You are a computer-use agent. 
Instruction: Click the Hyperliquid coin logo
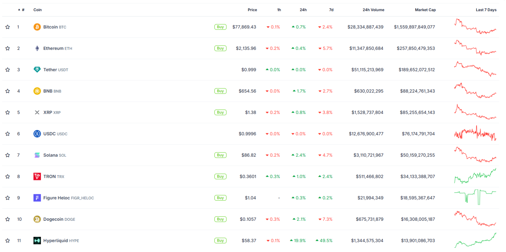tap(37, 241)
